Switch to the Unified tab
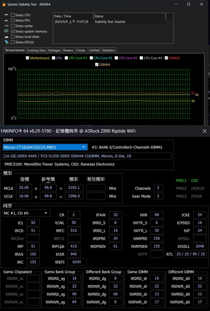The height and width of the screenshot is (311, 210). [x=94, y=50]
